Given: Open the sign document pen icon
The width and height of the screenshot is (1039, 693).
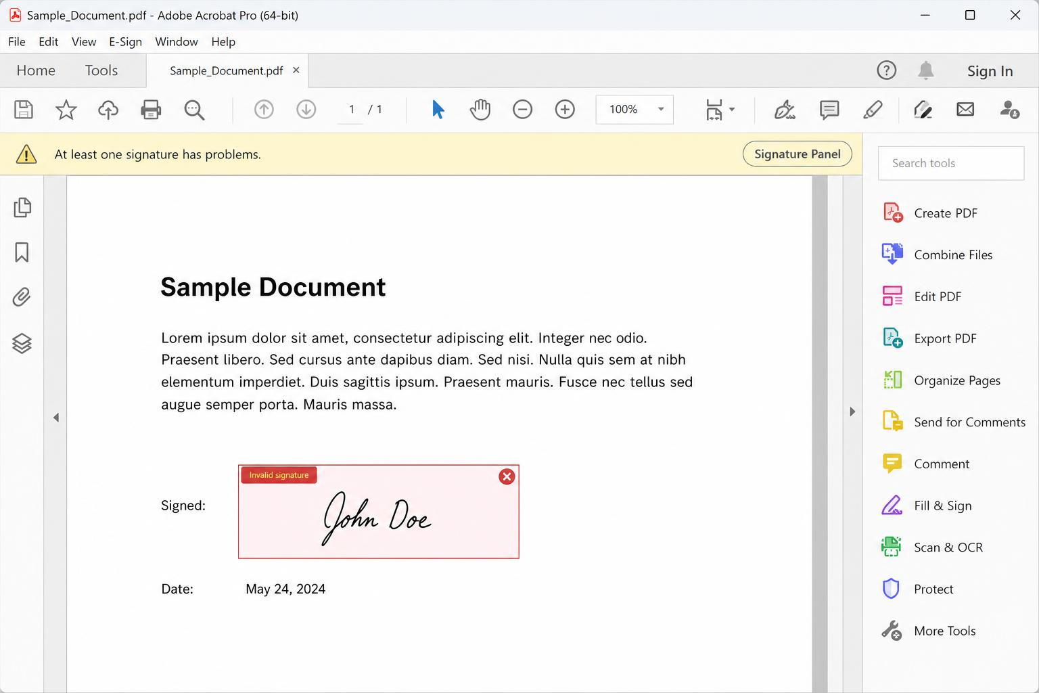Looking at the screenshot, I should [785, 110].
